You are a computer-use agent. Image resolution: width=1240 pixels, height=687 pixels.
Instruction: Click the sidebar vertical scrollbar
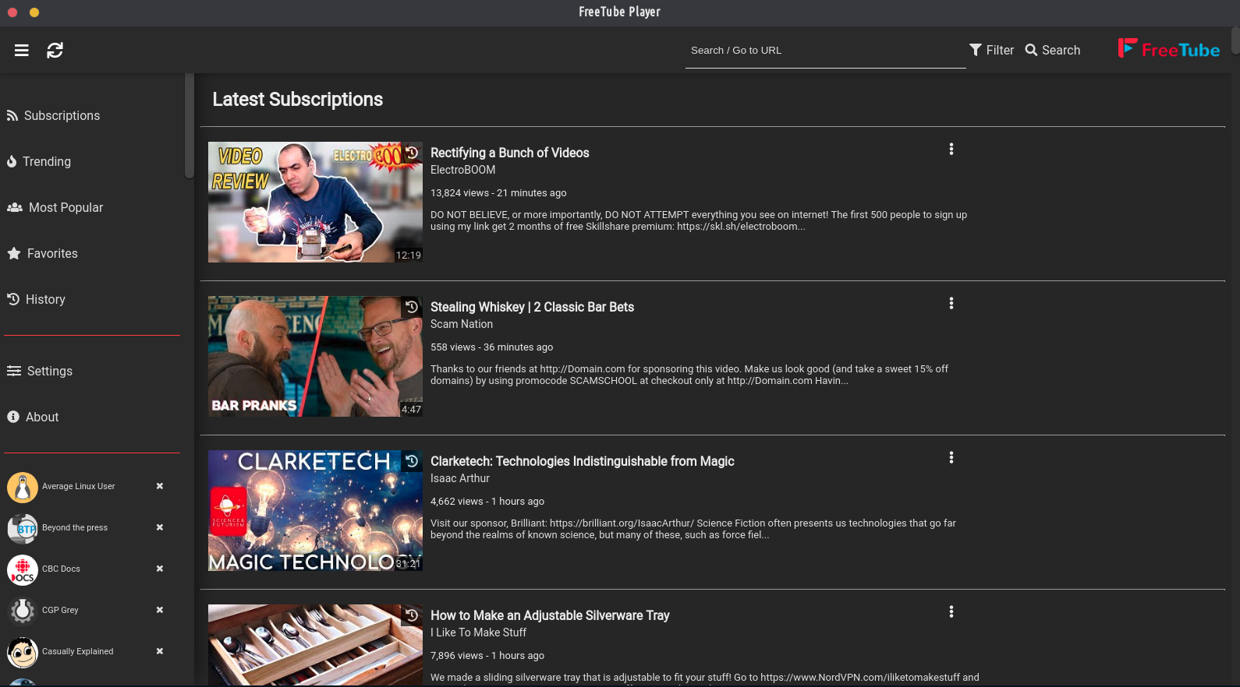(x=189, y=126)
